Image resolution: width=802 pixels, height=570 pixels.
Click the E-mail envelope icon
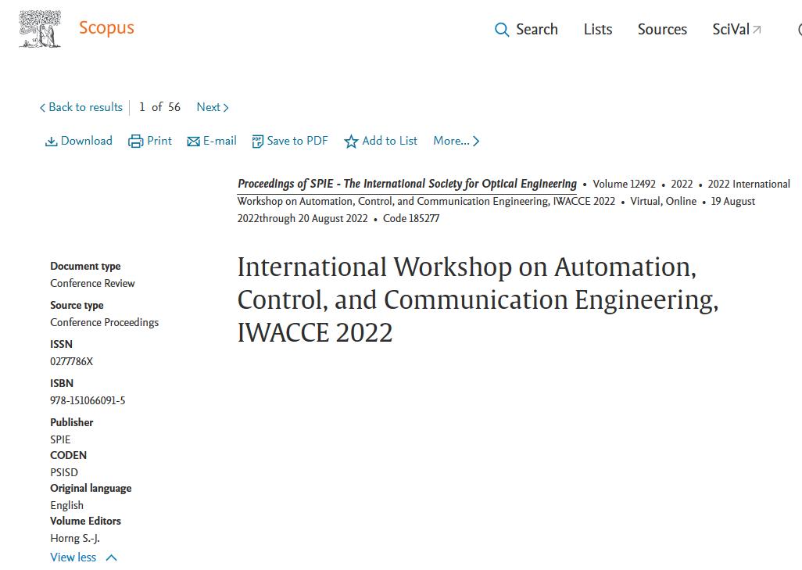[193, 142]
